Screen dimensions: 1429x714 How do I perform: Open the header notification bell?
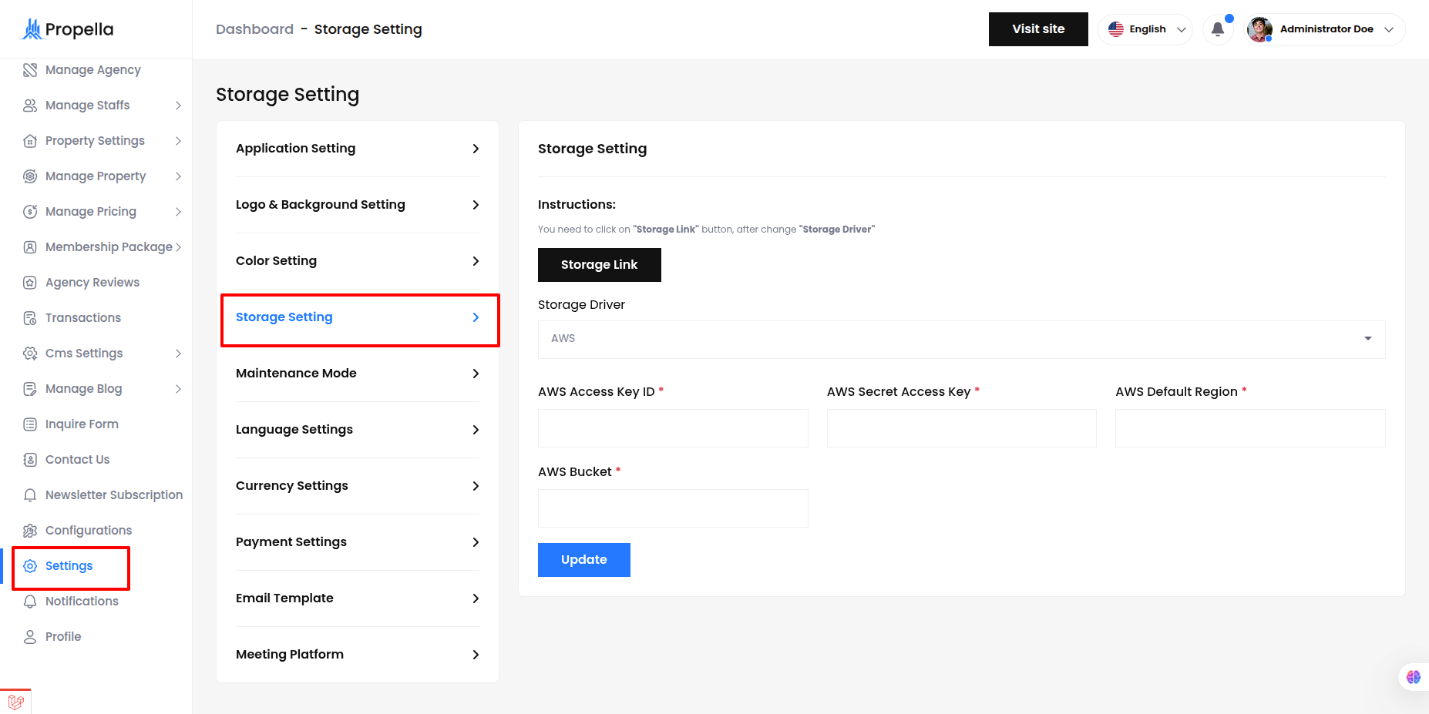point(1218,29)
